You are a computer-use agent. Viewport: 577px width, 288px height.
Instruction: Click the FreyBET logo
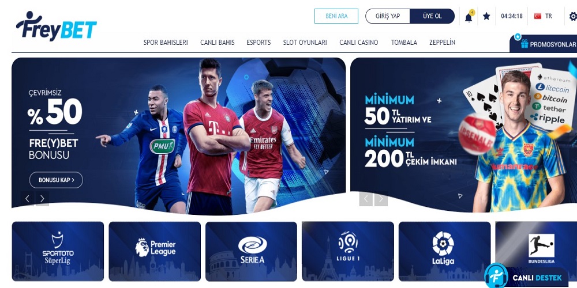[56, 26]
